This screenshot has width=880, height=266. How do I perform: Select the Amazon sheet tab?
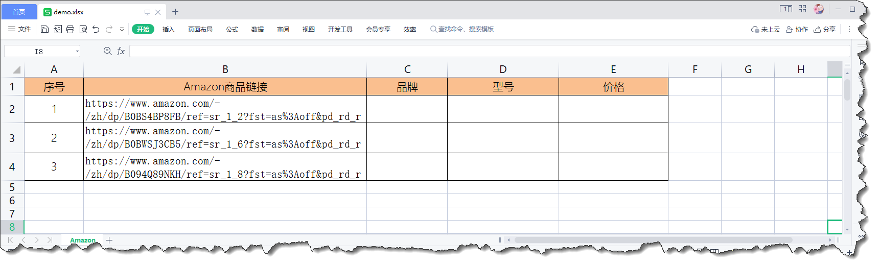[x=82, y=240]
